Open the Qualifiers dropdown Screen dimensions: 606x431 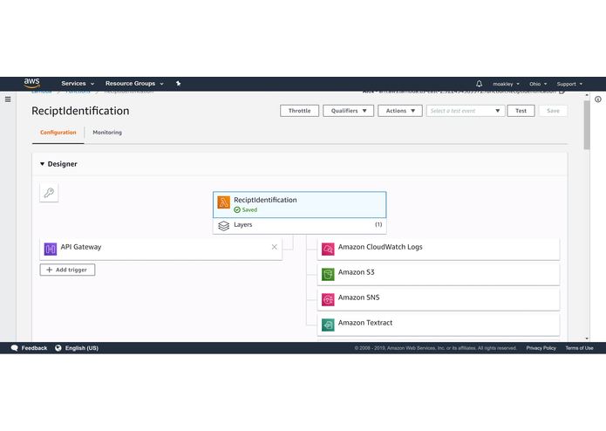(348, 111)
